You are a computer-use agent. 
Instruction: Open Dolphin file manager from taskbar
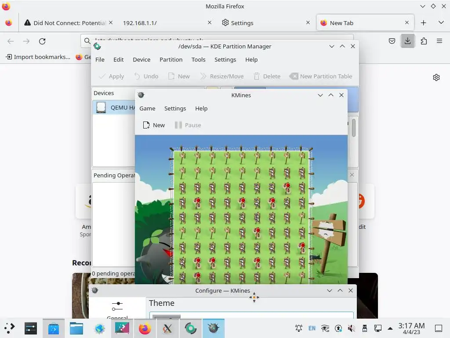76,328
